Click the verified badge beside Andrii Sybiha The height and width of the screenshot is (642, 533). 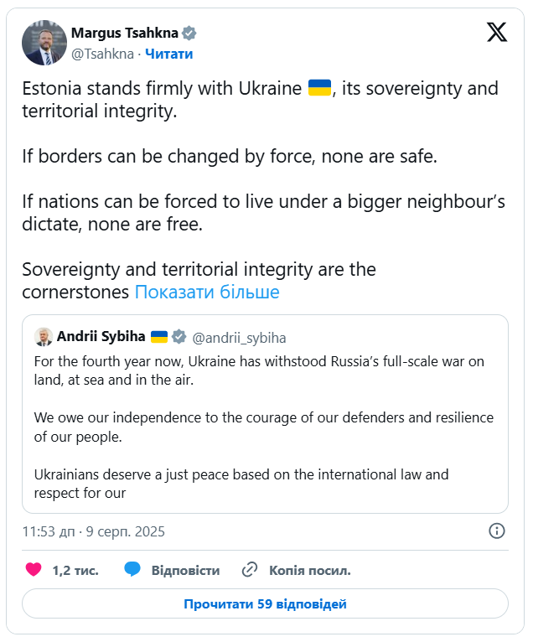(x=179, y=337)
